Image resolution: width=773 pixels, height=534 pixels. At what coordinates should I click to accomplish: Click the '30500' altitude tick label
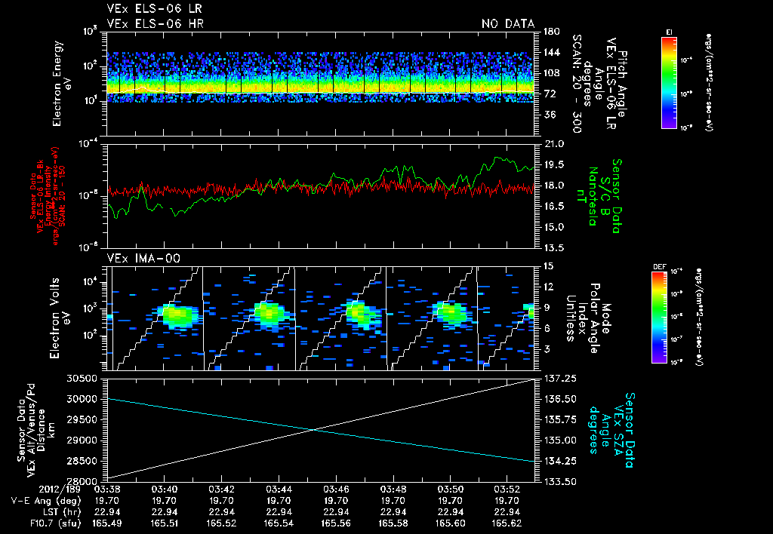82,379
